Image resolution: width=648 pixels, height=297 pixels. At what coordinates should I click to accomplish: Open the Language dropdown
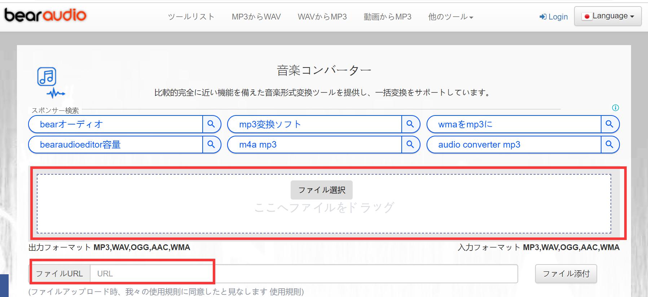(x=608, y=16)
